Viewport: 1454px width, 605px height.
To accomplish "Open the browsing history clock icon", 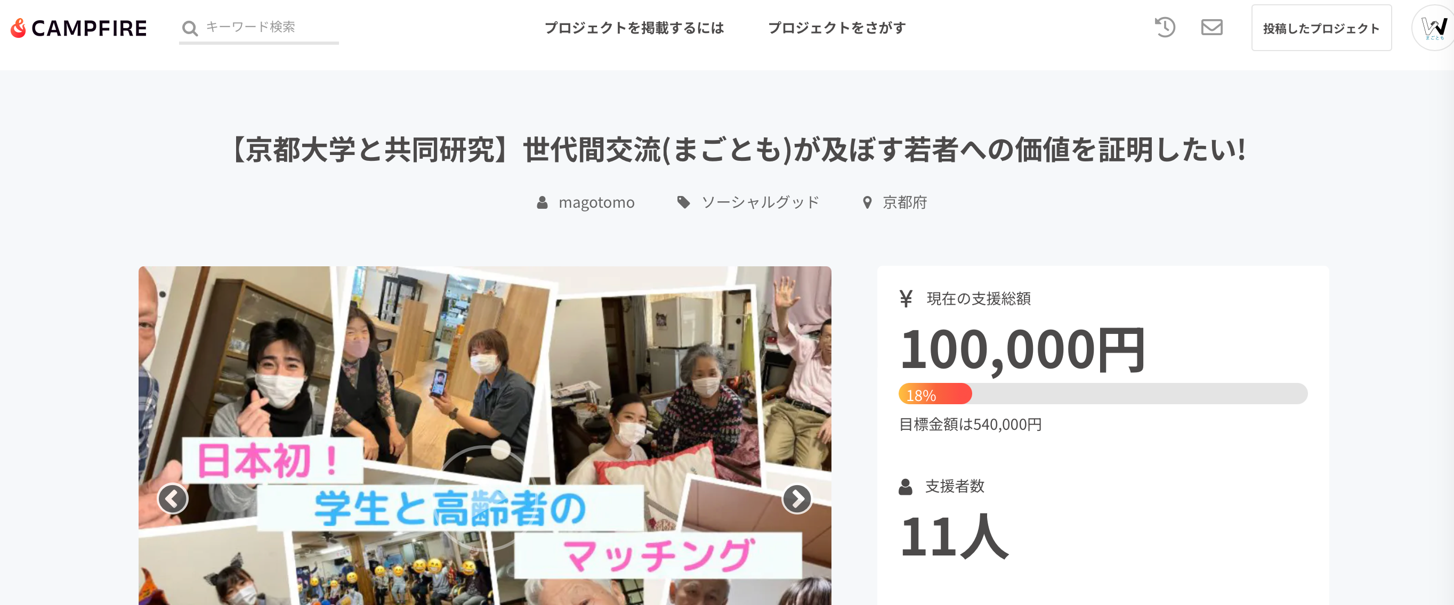I will pos(1165,27).
